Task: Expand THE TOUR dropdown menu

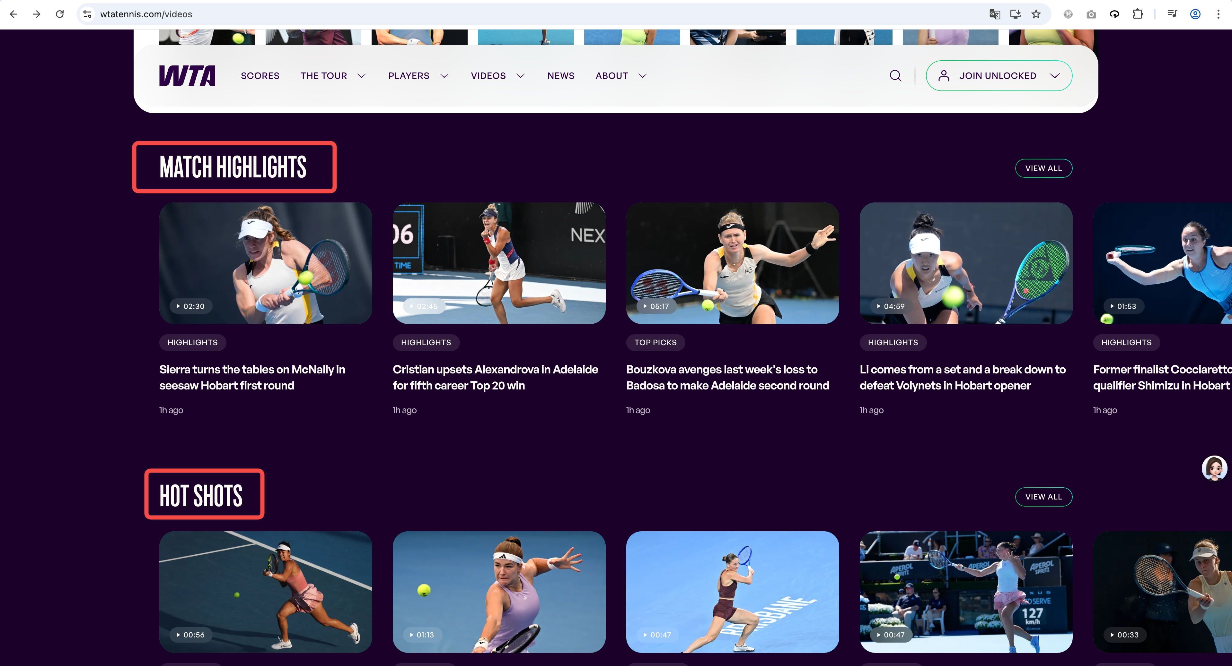Action: 333,75
